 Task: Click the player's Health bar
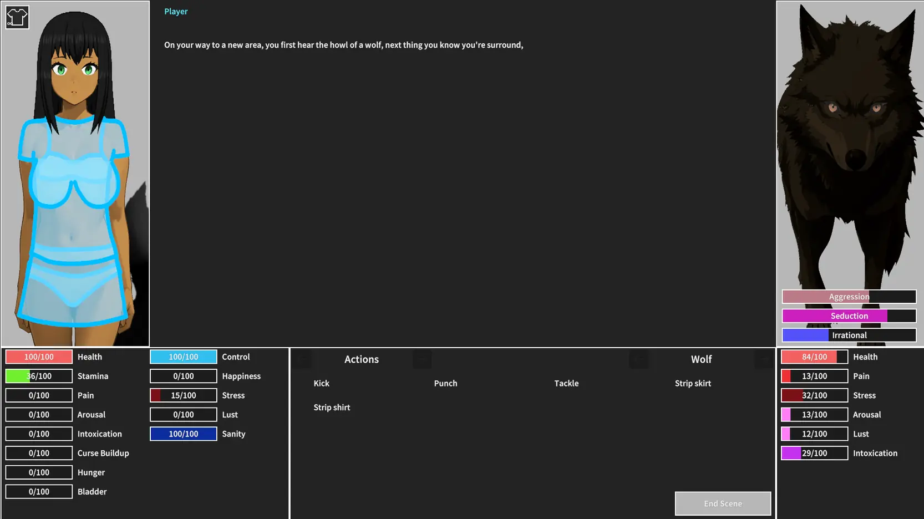[39, 357]
